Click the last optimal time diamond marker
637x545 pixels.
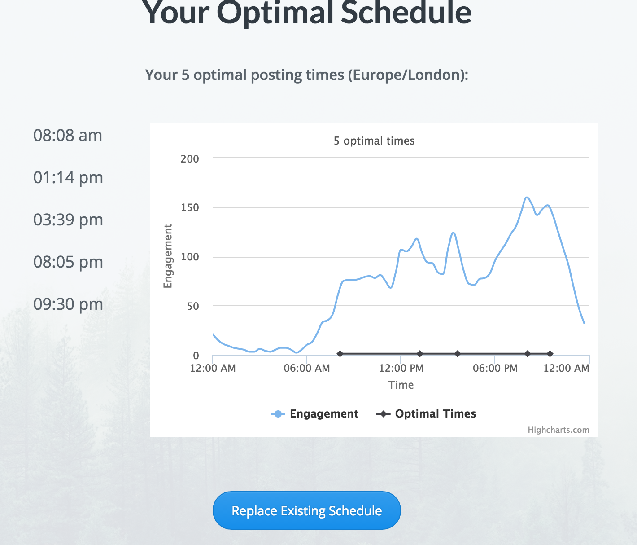pos(550,354)
